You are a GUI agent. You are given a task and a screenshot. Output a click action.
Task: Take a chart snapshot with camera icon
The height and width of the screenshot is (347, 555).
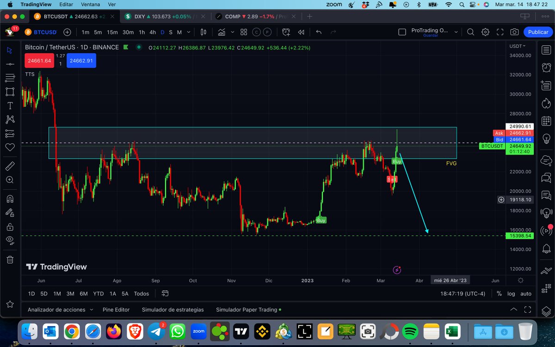514,32
